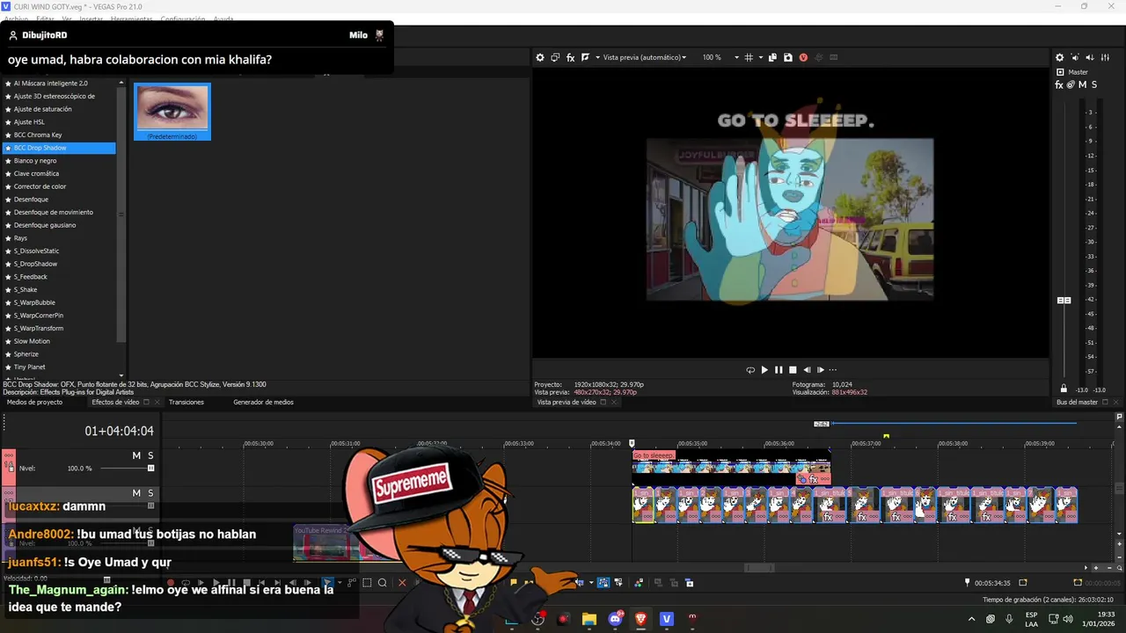Switch to Medios de proyecto tab
The image size is (1126, 633).
34,402
